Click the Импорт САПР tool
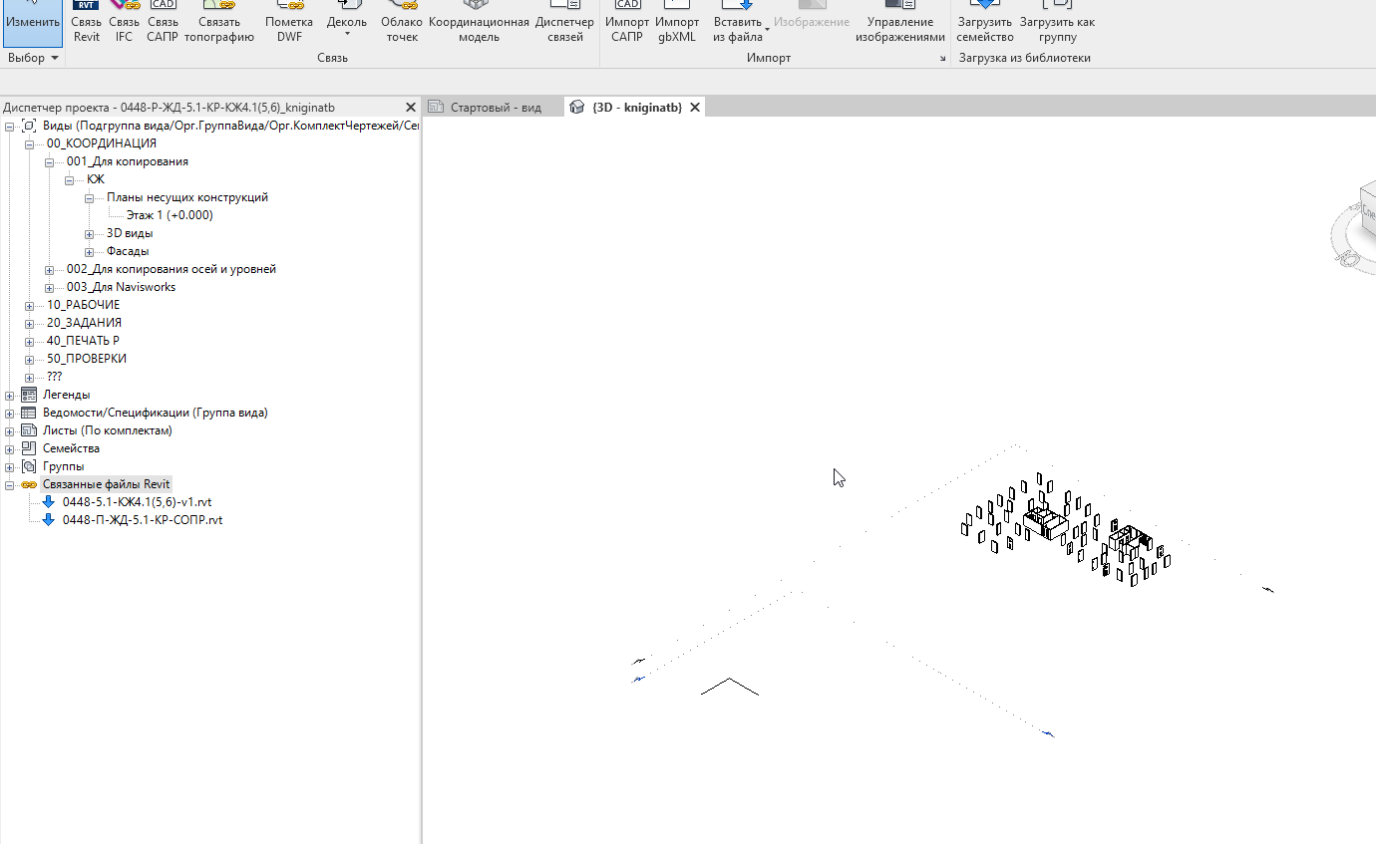Viewport: 1376px width, 844px height. click(x=627, y=22)
